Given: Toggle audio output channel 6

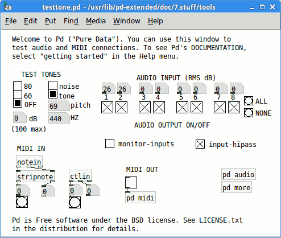Looking at the screenshot, I should pyautogui.click(x=196, y=108).
